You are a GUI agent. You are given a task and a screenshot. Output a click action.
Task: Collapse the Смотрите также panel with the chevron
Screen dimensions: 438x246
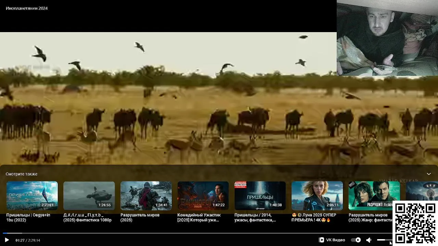[429, 174]
